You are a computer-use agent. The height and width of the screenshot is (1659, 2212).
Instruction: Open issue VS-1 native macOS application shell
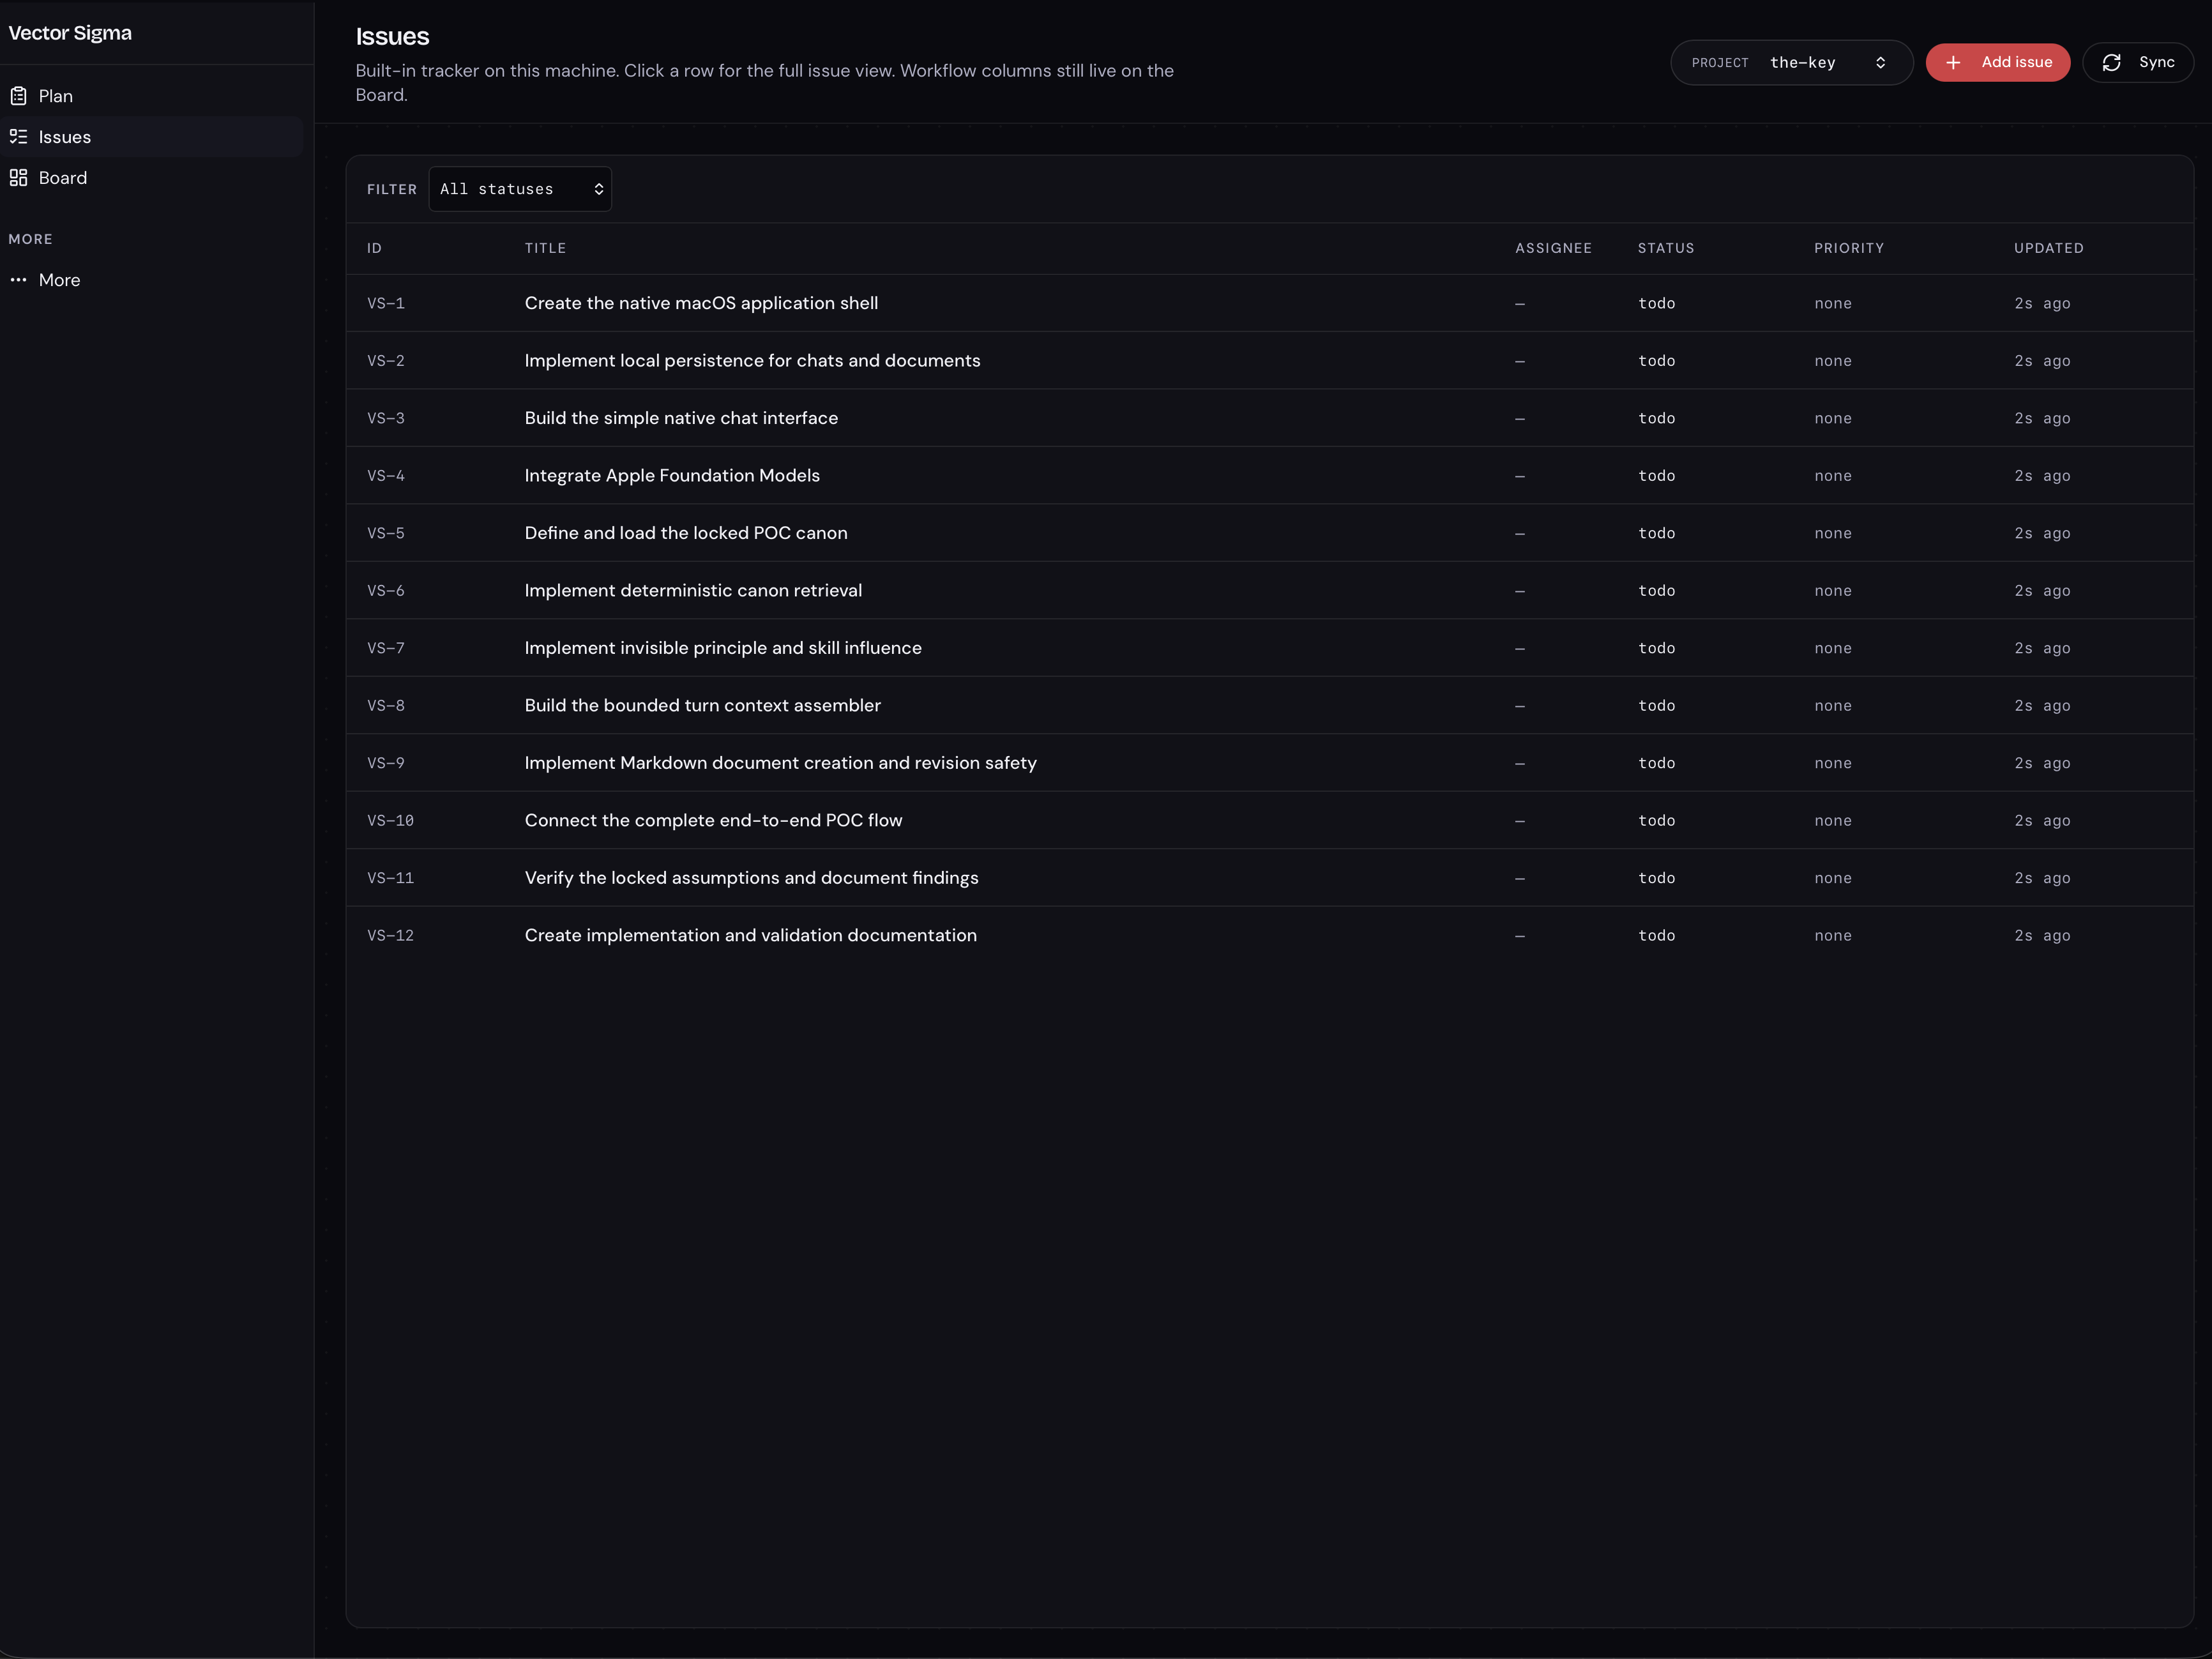(1269, 303)
